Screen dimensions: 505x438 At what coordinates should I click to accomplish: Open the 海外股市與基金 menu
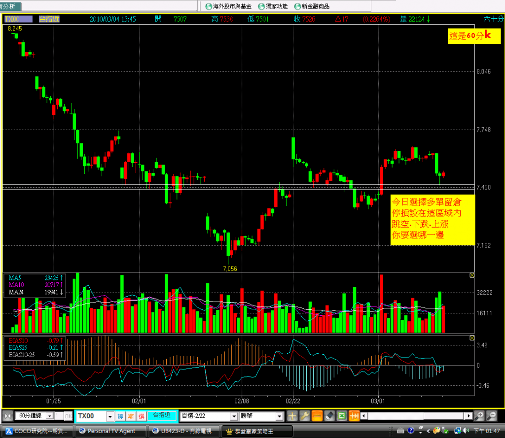tap(229, 6)
